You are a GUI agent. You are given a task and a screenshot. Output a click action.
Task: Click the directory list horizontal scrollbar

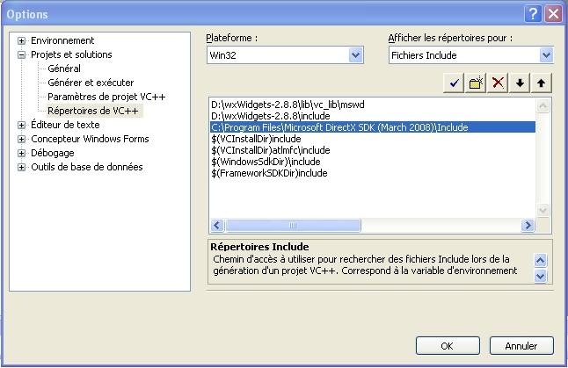pyautogui.click(x=369, y=226)
